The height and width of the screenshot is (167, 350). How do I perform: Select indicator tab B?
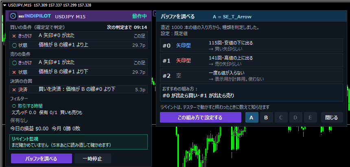click(x=266, y=117)
